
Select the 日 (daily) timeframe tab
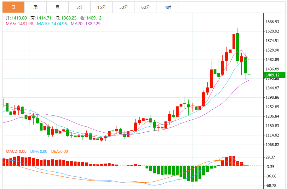point(13,7)
